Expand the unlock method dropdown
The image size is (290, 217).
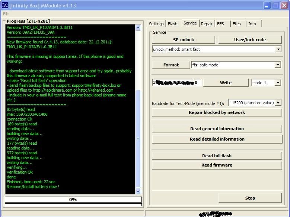(x=278, y=49)
